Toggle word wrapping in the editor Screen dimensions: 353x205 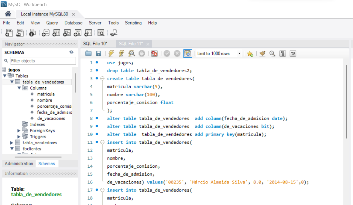click(x=293, y=53)
